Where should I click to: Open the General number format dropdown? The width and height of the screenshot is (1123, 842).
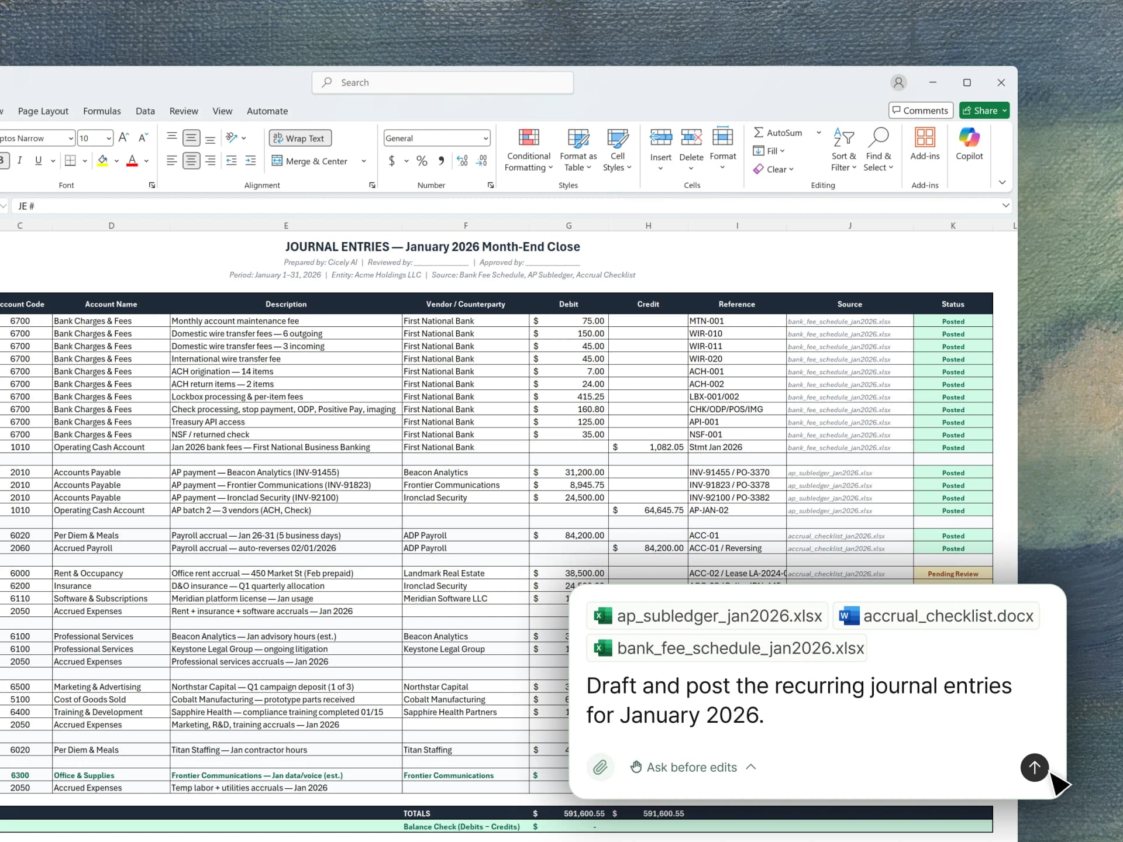point(485,139)
